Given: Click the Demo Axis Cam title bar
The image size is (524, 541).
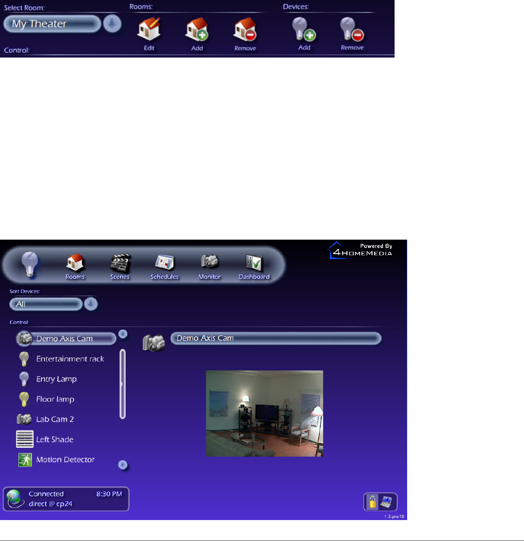Looking at the screenshot, I should click(x=276, y=338).
